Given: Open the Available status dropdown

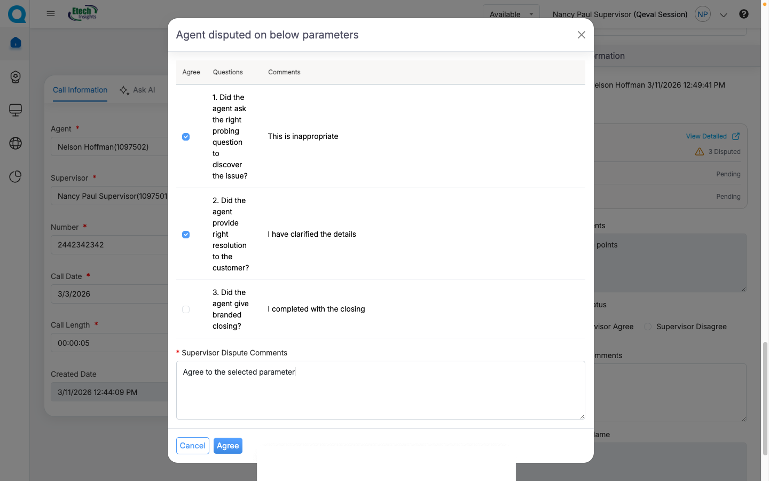Looking at the screenshot, I should [x=511, y=14].
